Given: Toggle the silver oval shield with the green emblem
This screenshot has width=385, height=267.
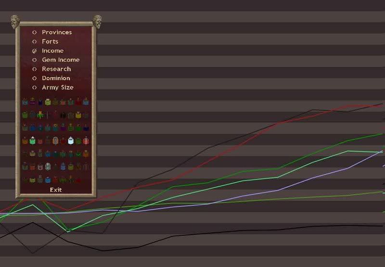Looking at the screenshot, I should coord(48,167).
